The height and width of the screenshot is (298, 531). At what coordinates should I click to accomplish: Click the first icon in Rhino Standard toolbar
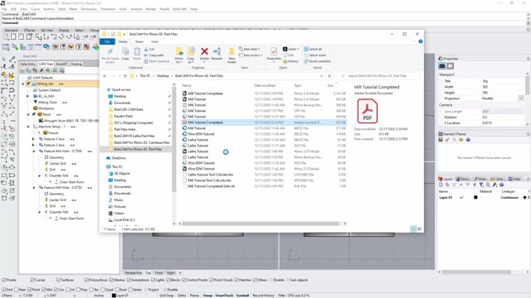click(6, 36)
